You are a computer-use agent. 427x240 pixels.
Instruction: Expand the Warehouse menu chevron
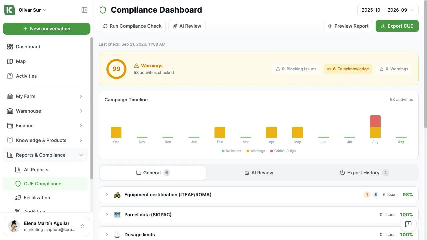coord(81,111)
